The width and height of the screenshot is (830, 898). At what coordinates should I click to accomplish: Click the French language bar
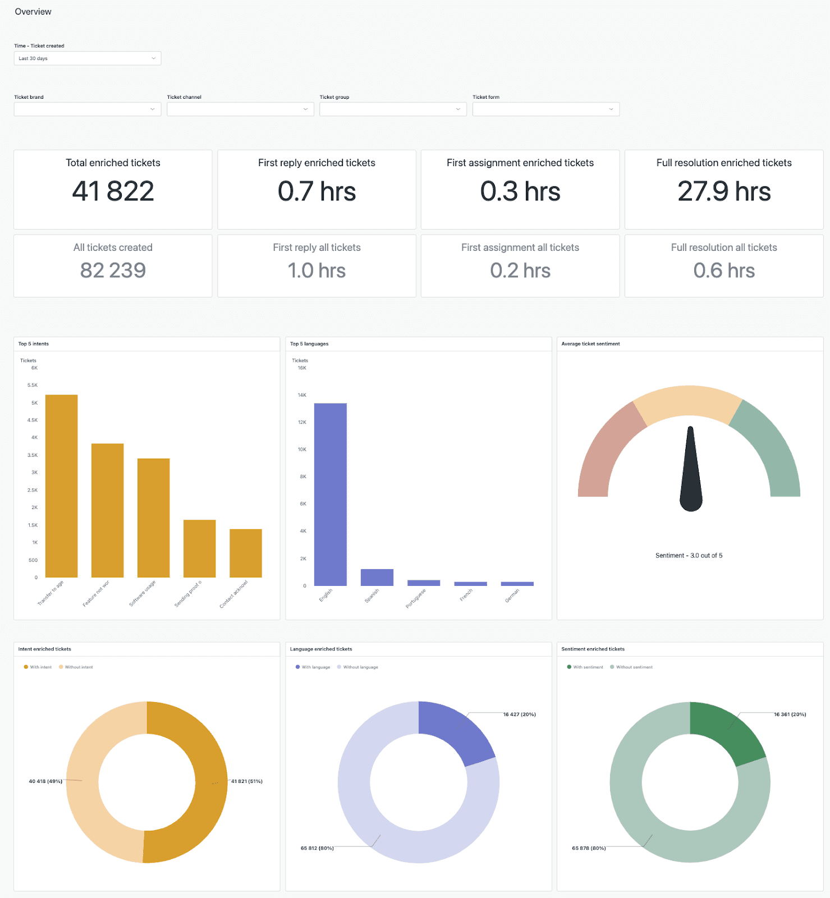click(x=470, y=584)
